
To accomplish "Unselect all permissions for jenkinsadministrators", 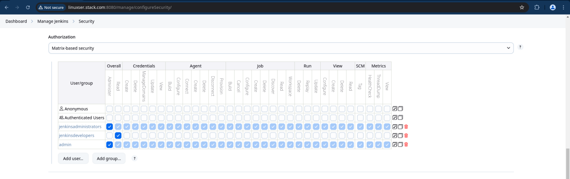I will pos(400,126).
